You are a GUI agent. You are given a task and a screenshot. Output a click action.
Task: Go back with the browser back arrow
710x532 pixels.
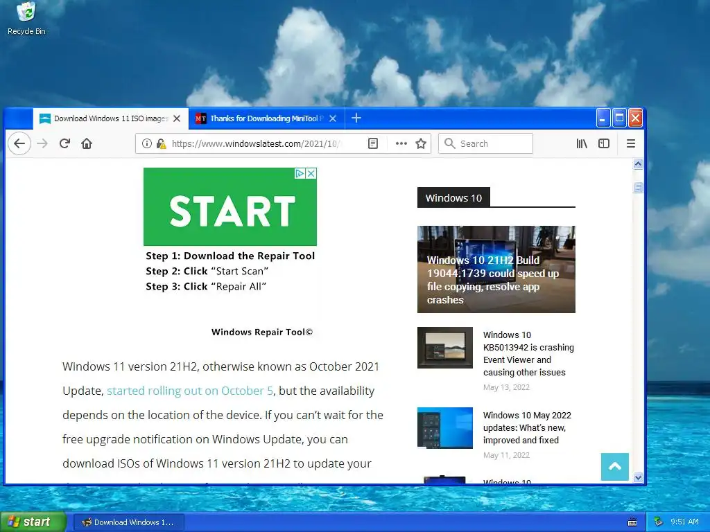pos(19,143)
